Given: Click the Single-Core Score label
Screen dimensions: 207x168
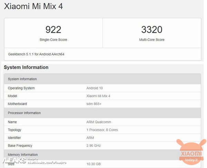Looking at the screenshot, I should 53,40.
